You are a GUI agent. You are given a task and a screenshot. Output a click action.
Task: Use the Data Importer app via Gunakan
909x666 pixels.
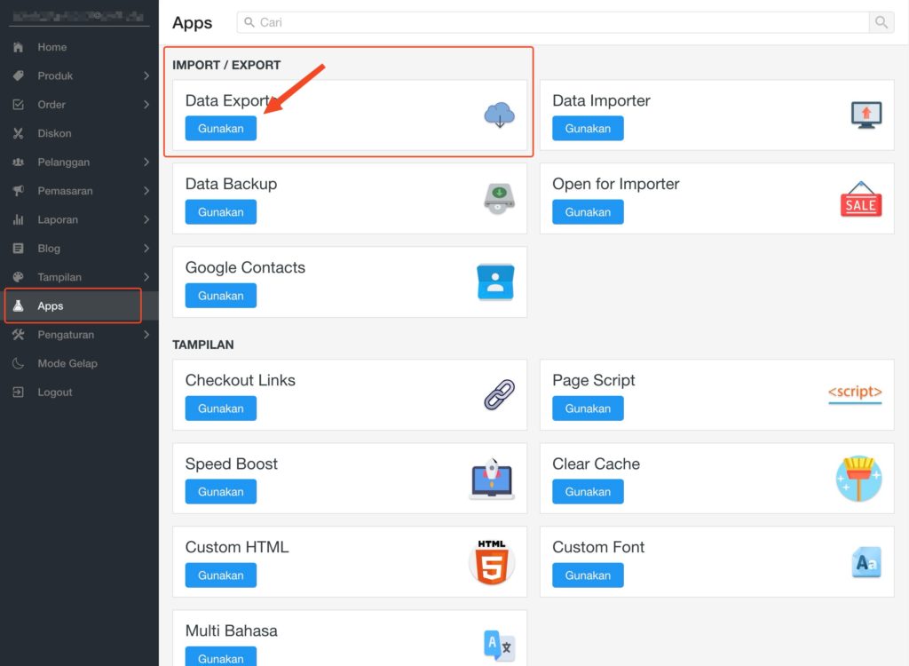pos(588,128)
